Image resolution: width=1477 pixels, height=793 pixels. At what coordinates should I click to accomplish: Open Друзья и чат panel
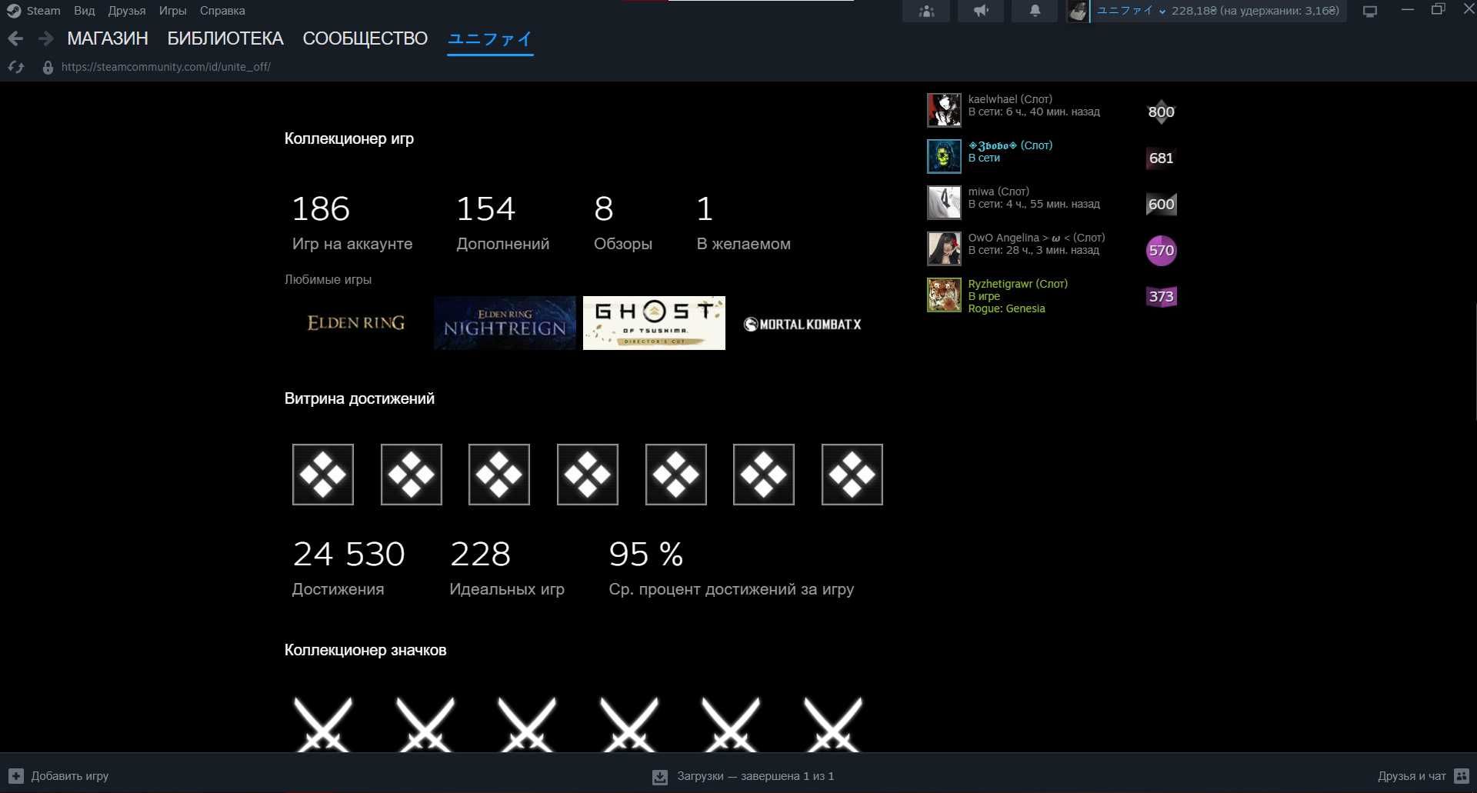pyautogui.click(x=1423, y=776)
